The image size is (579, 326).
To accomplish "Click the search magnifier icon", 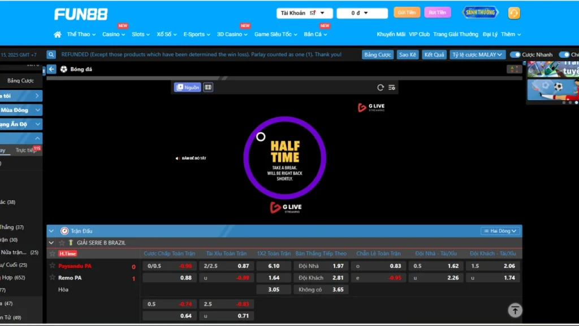I will click(51, 55).
